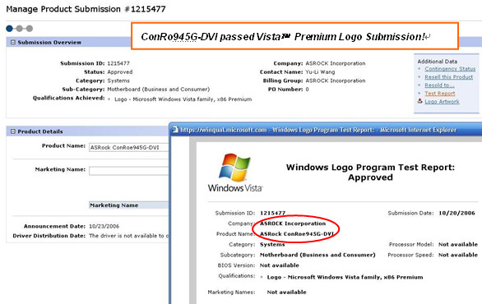The width and height of the screenshot is (482, 304).
Task: Click the Internet Explorer page icon in title bar
Action: [175, 130]
